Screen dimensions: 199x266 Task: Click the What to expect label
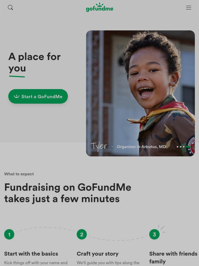(19, 174)
